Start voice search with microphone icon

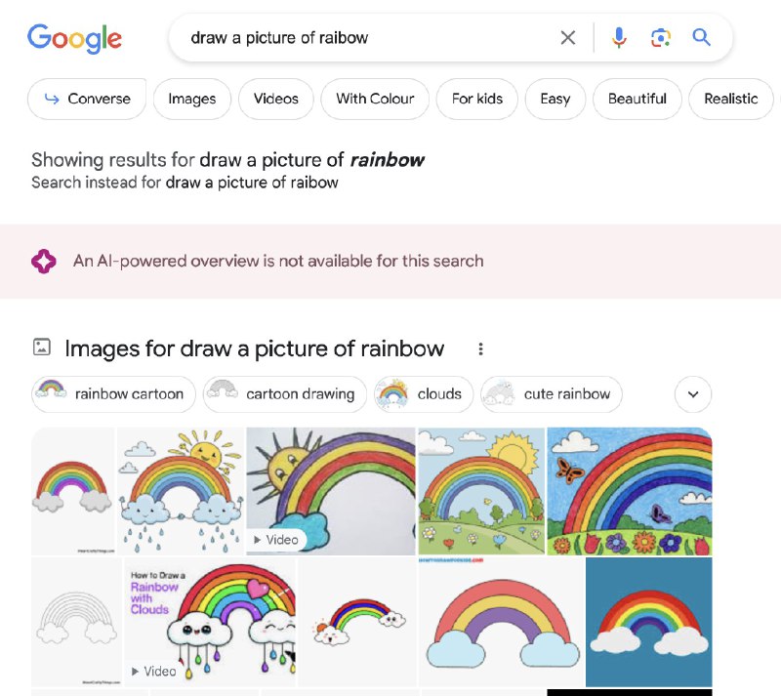tap(619, 37)
